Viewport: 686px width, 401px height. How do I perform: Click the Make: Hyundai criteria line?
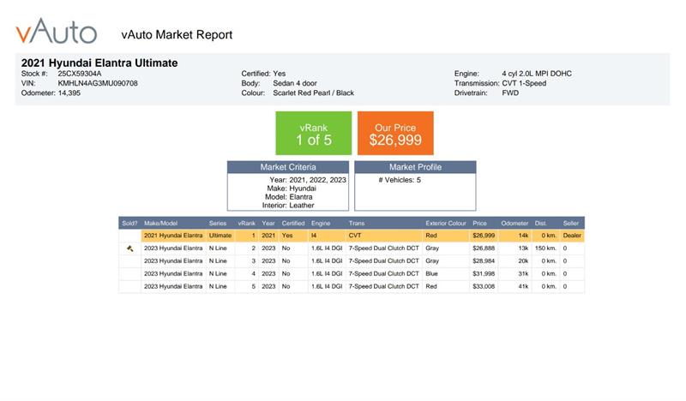tap(292, 189)
